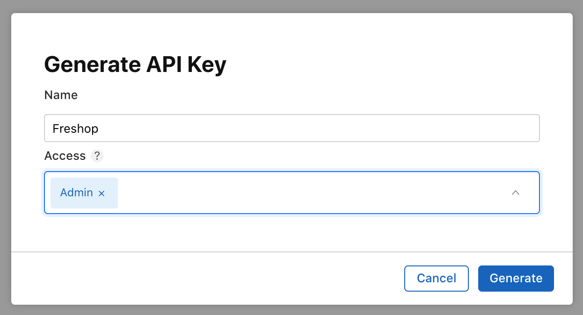The image size is (583, 315).
Task: Show tooltip for Access permissions
Action: coord(97,156)
